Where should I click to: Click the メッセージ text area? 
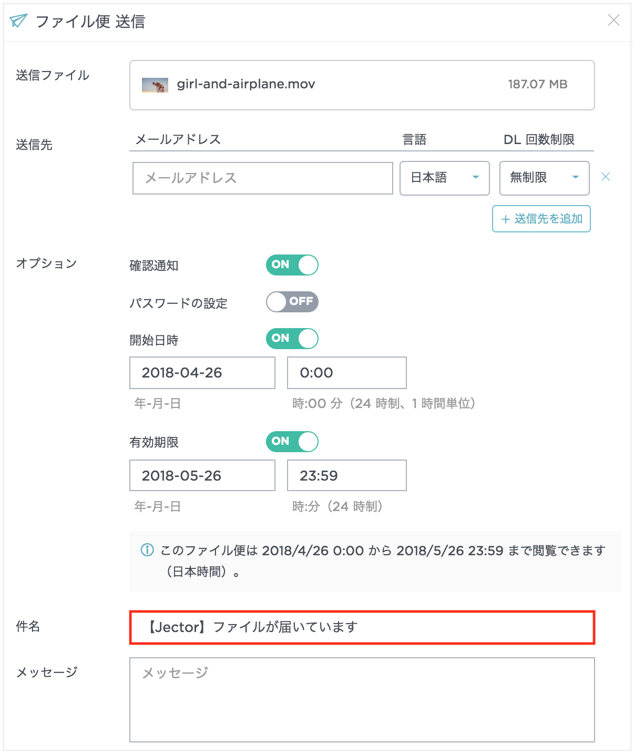(x=362, y=700)
